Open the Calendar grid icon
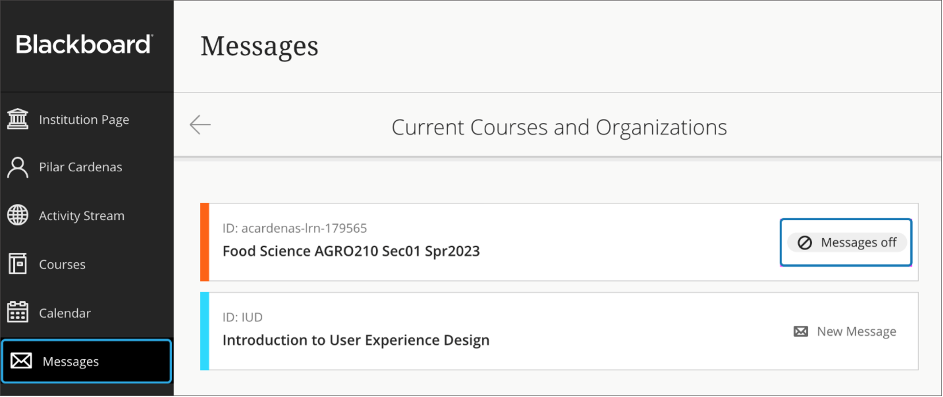 coord(18,312)
